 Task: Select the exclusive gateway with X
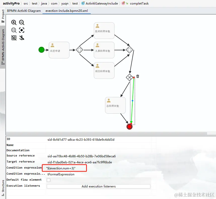pyautogui.click(x=129, y=77)
